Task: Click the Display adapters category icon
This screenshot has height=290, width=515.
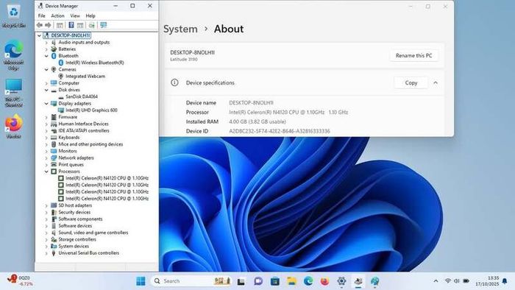Action: coord(54,104)
